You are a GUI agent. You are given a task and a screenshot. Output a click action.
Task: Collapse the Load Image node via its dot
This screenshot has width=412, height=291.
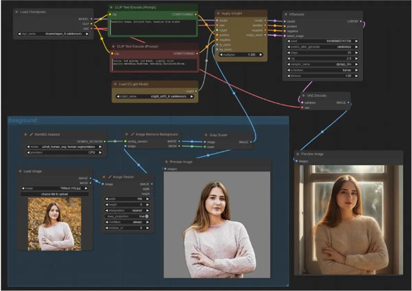point(20,171)
